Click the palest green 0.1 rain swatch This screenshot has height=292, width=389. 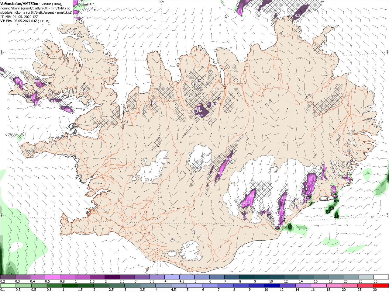click(8, 286)
